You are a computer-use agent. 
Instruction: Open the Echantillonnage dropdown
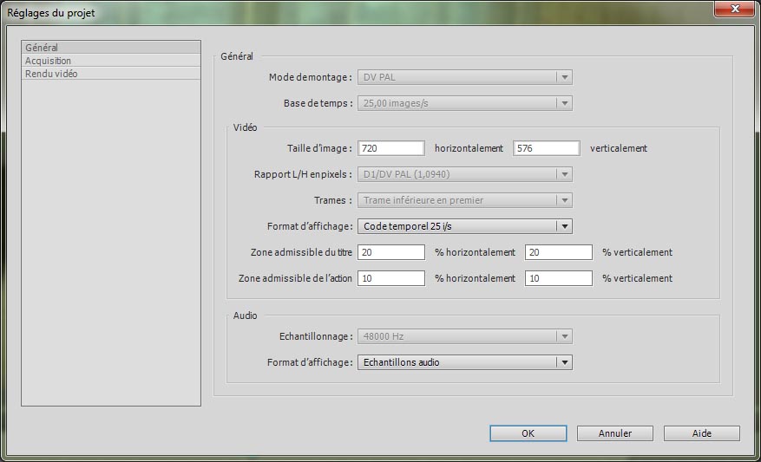click(465, 336)
